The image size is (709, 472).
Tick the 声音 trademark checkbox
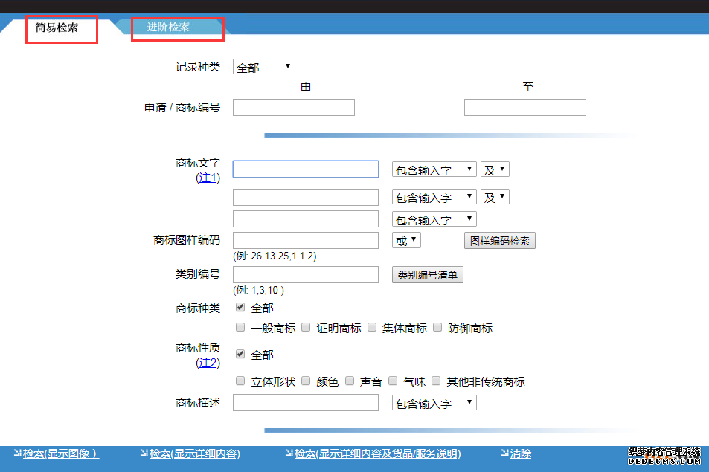[x=350, y=381]
